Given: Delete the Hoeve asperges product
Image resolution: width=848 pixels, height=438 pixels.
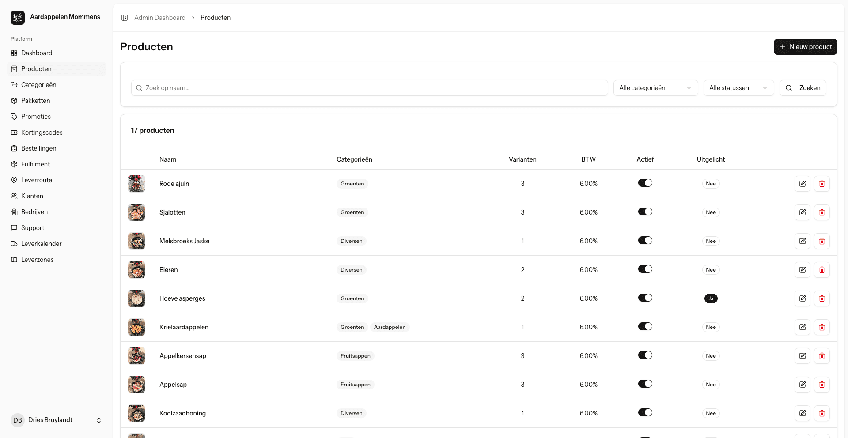Looking at the screenshot, I should [822, 298].
